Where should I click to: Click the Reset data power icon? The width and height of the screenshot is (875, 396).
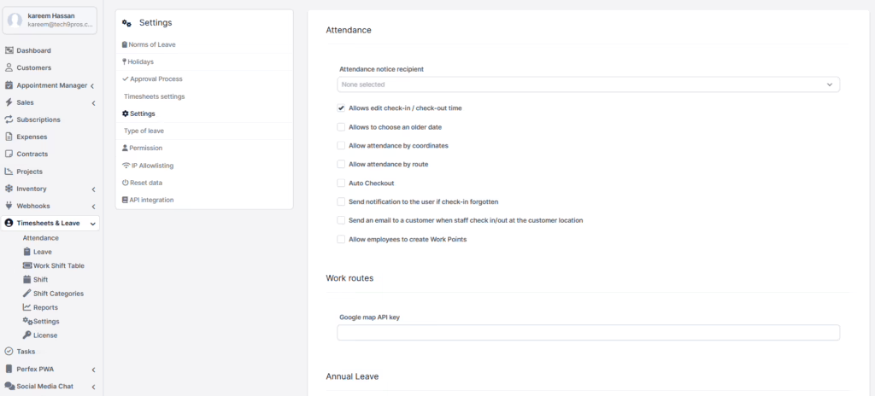tap(126, 183)
